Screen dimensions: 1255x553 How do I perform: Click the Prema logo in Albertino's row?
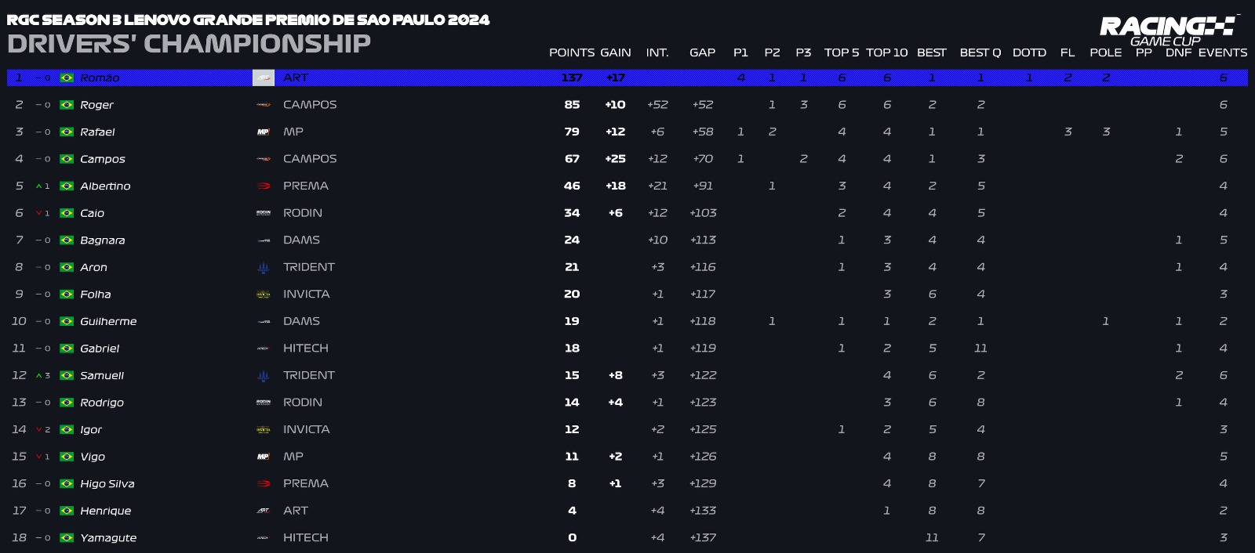coord(264,186)
